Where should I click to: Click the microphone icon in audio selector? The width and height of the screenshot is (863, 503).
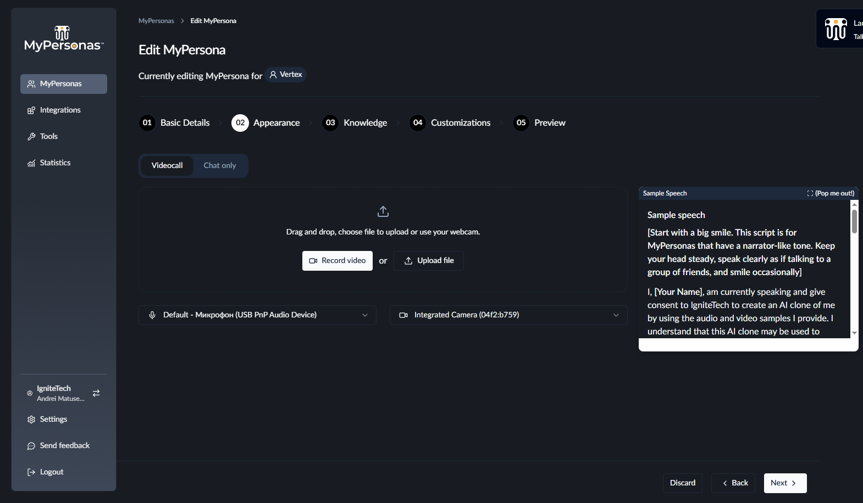(152, 315)
